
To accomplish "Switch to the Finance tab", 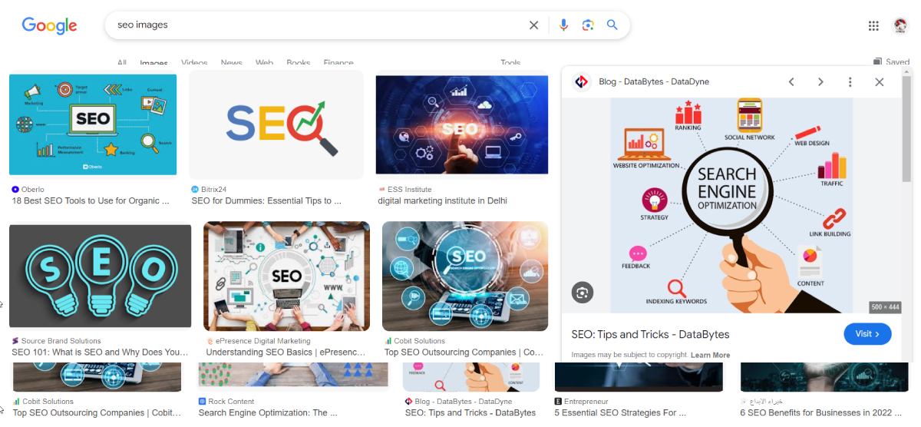I will click(338, 63).
